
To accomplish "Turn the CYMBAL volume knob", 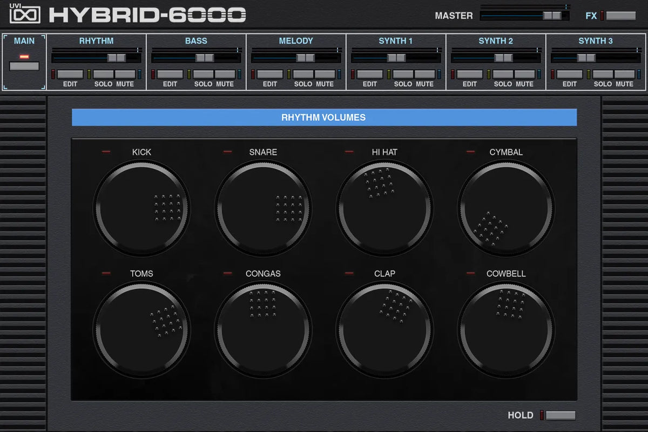I will pyautogui.click(x=507, y=208).
